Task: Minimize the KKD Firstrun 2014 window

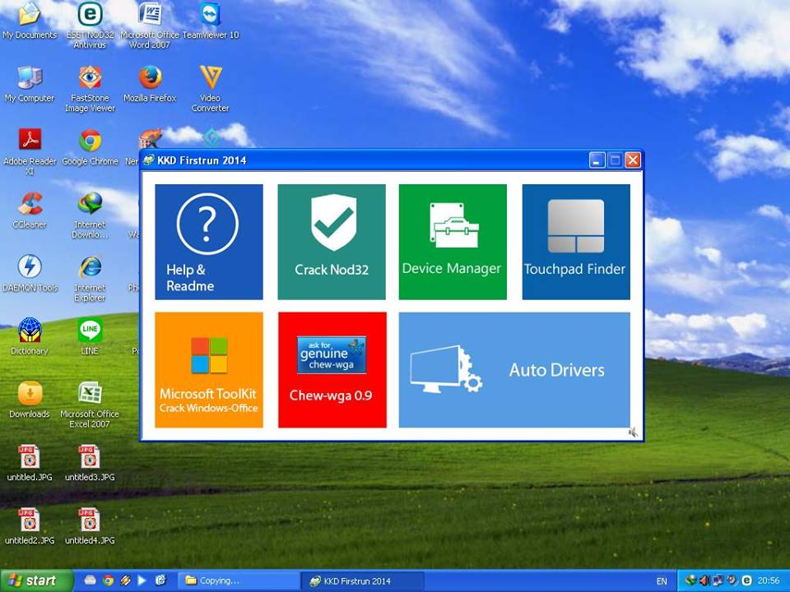Action: [597, 160]
